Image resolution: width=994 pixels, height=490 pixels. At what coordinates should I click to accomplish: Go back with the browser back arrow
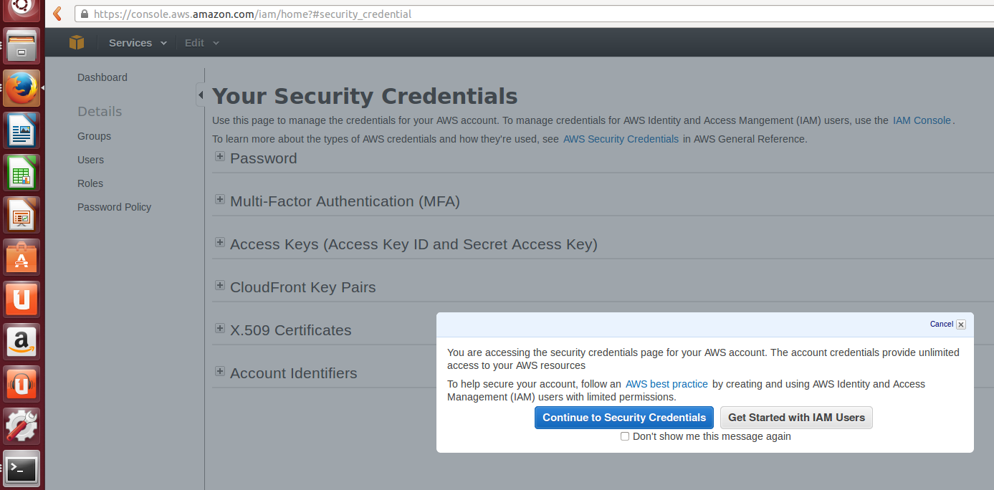tap(57, 14)
